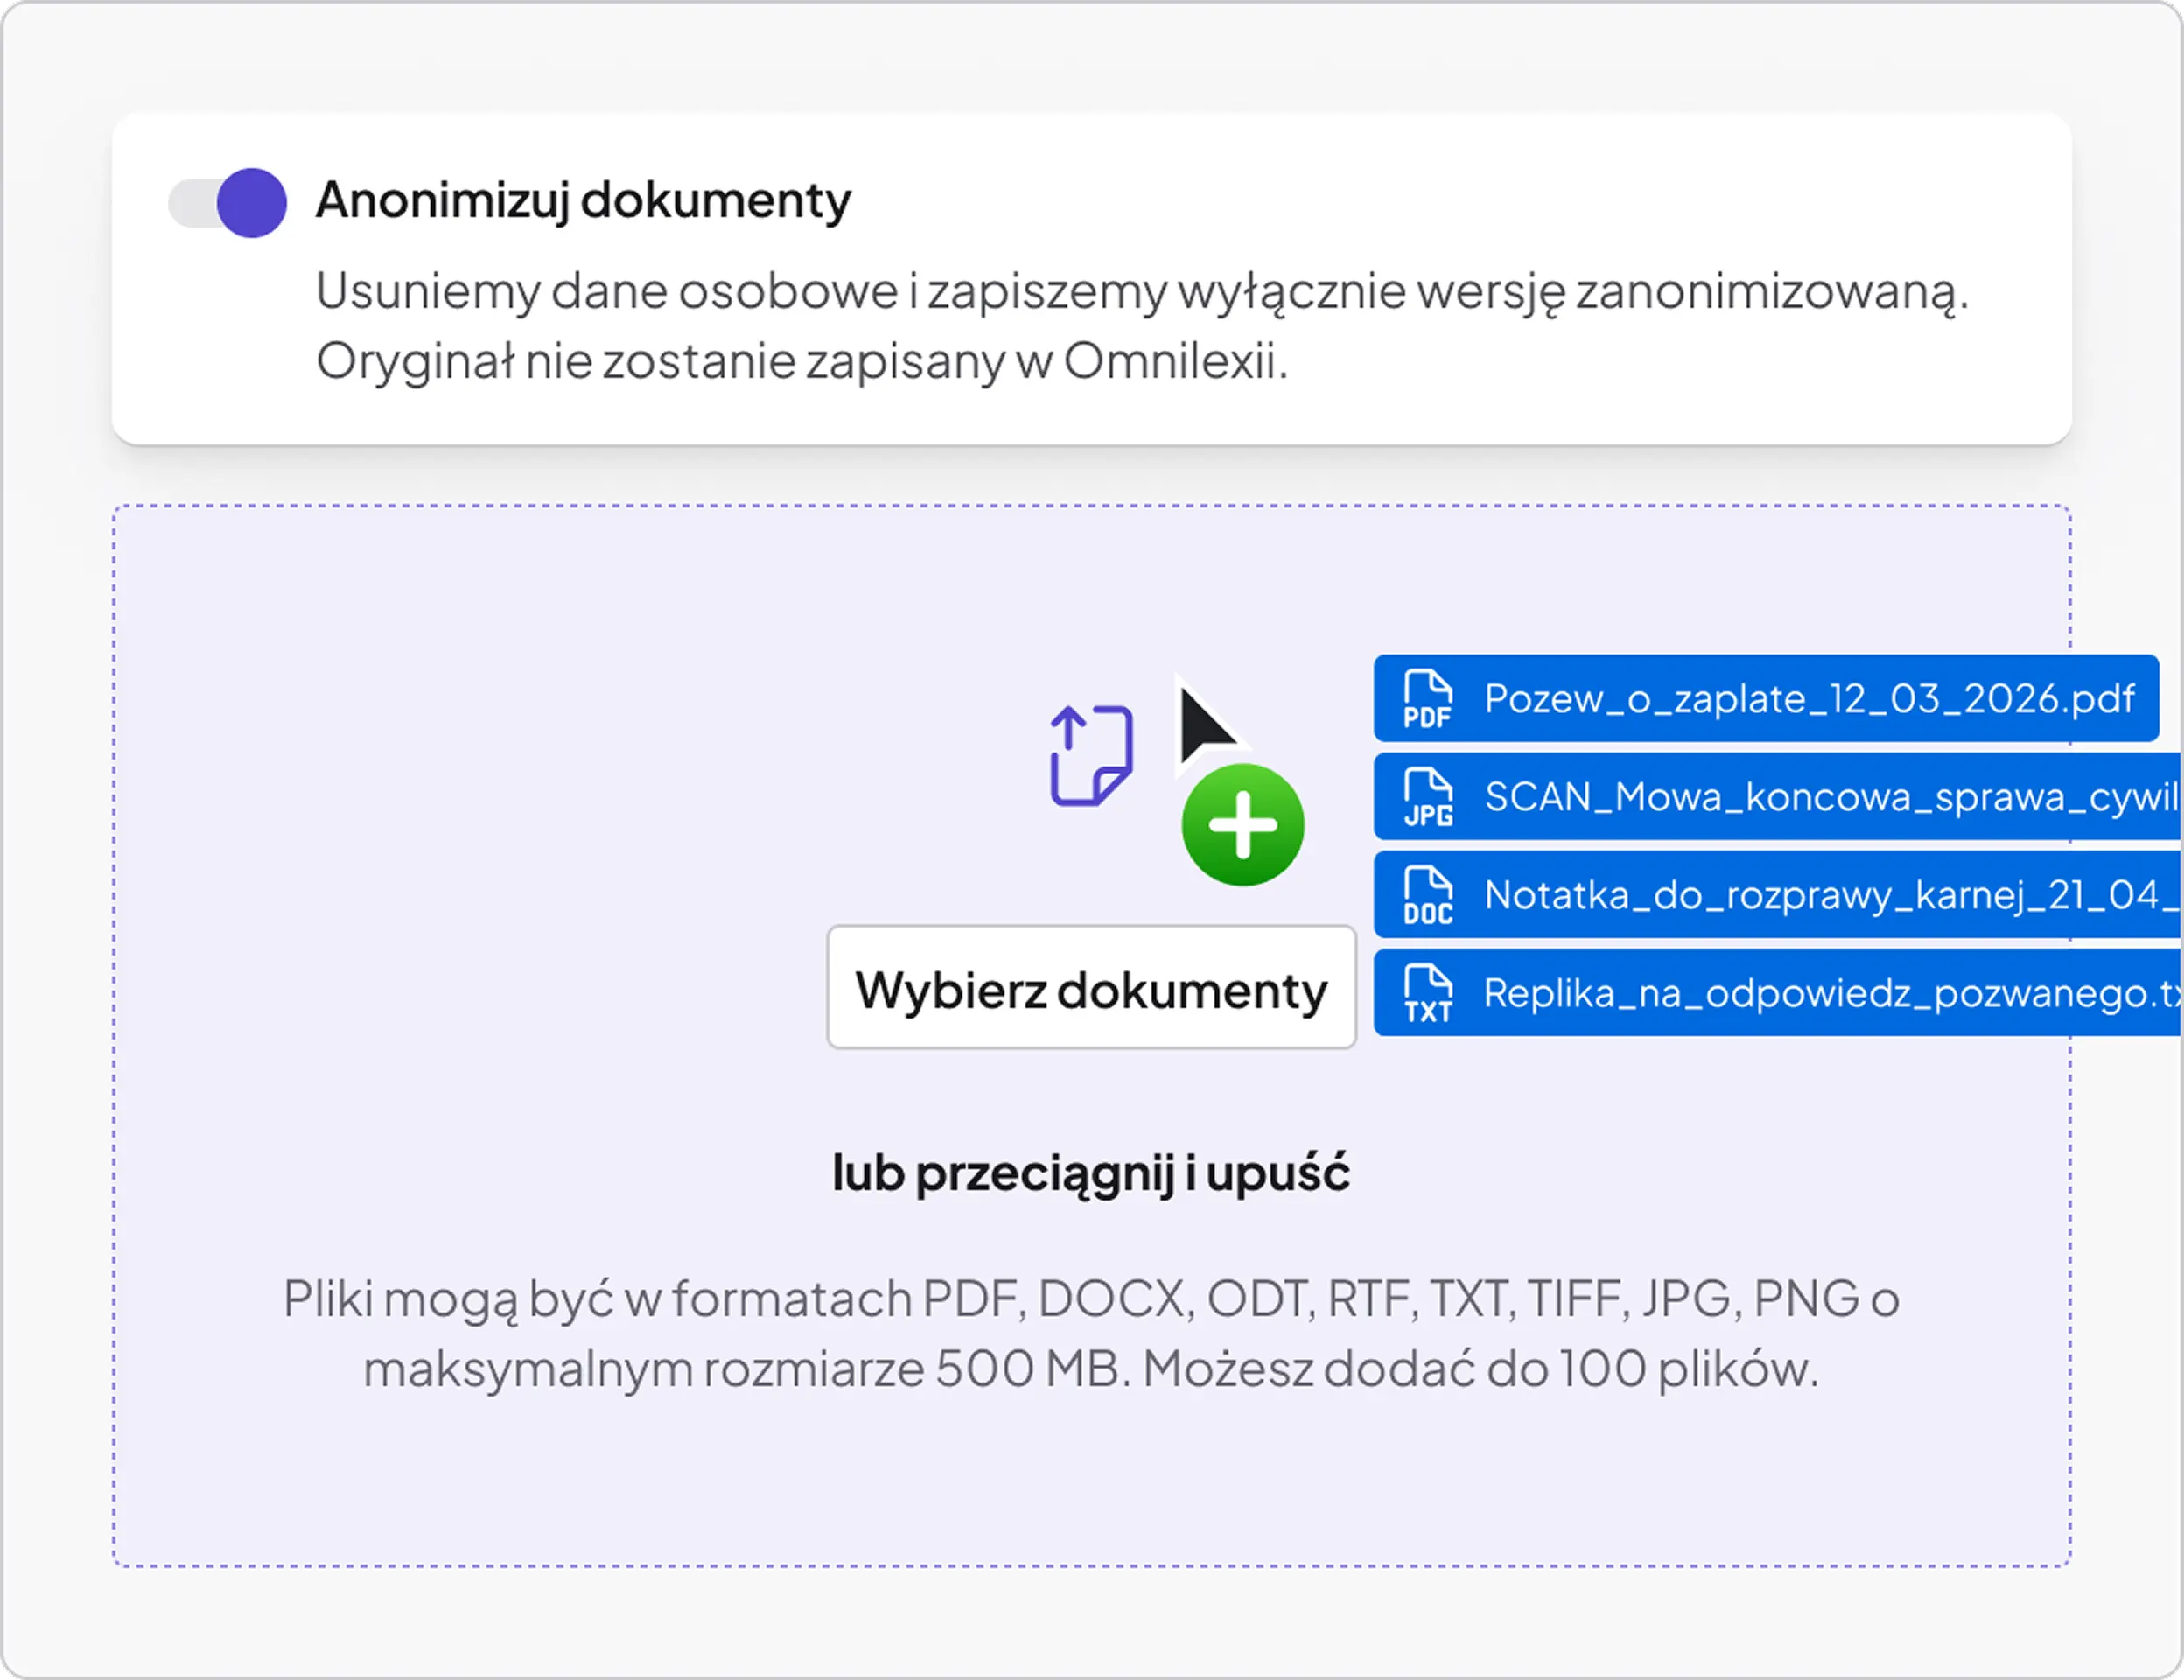2184x1680 pixels.
Task: Select Pozew_o_zaplate_12_03_2026.pdf file name
Action: [1809, 699]
